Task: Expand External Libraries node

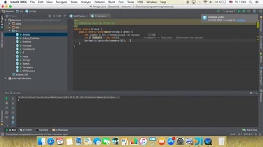Action: (x=6, y=78)
